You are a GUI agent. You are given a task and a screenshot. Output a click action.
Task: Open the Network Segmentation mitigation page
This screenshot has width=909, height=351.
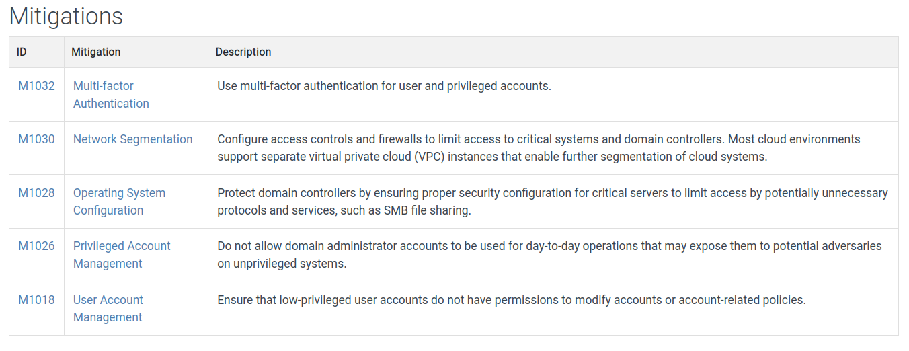pyautogui.click(x=132, y=139)
